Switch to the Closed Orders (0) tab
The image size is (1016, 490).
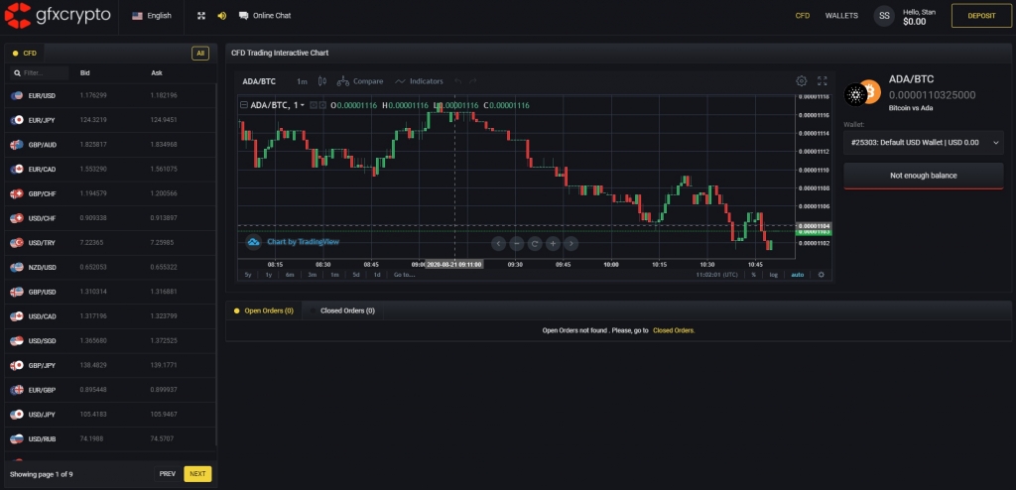click(342, 311)
